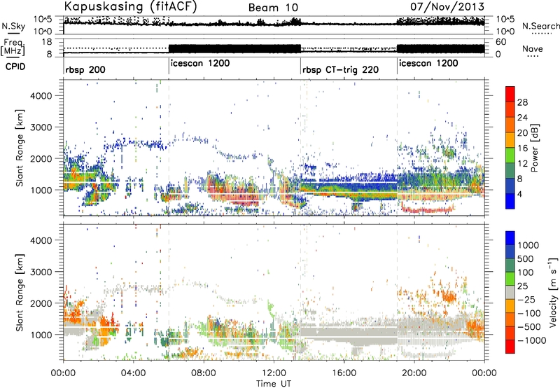Click the red curved echo trace in power panel
The height and width of the screenshot is (388, 560).
(x=428, y=209)
